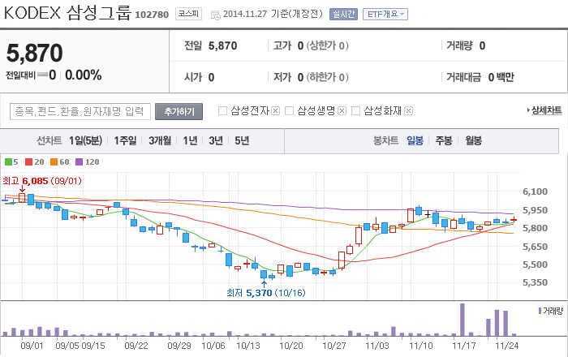Click the calendar icon before 2014.11.27

click(x=215, y=15)
